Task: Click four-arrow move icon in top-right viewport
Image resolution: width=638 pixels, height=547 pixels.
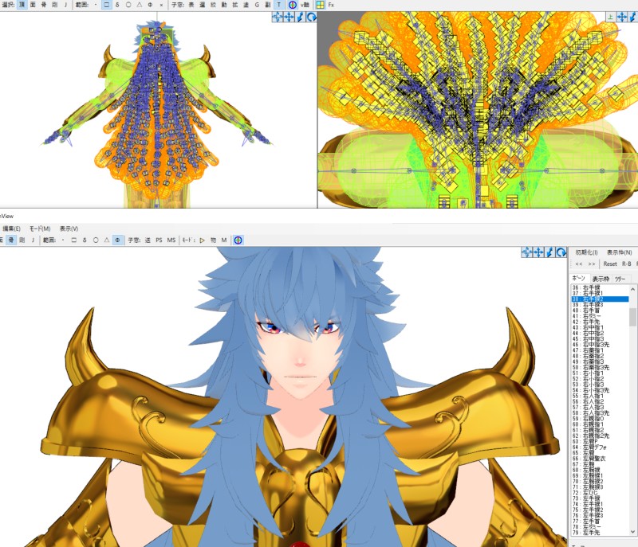Action: pyautogui.click(x=622, y=17)
